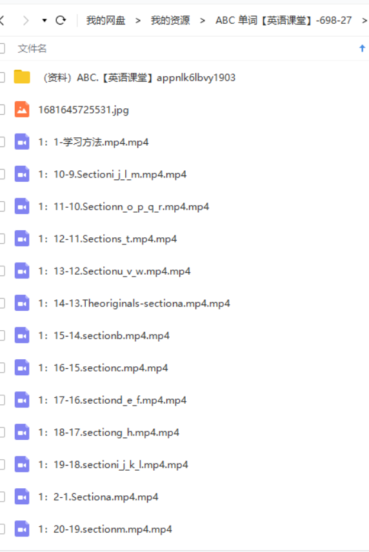
Task: Click the forward navigation arrow
Action: 25,21
